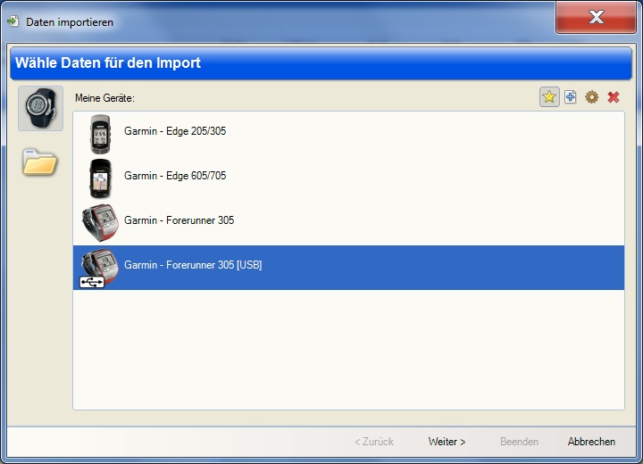Click the Forerunner 305 USB device image
This screenshot has width=643, height=464.
(97, 267)
